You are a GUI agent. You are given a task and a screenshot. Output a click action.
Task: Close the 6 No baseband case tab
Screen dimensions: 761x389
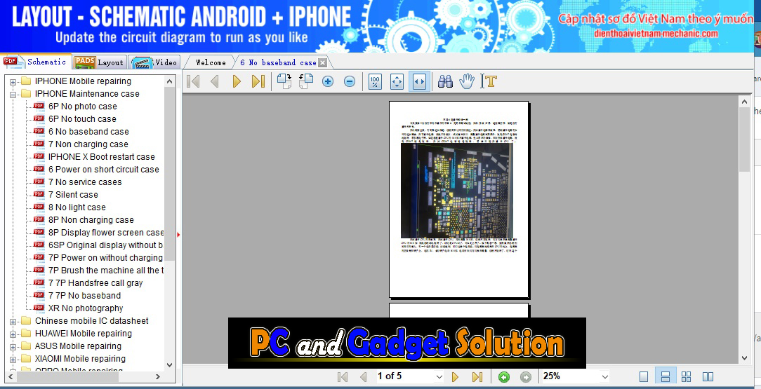(x=322, y=62)
